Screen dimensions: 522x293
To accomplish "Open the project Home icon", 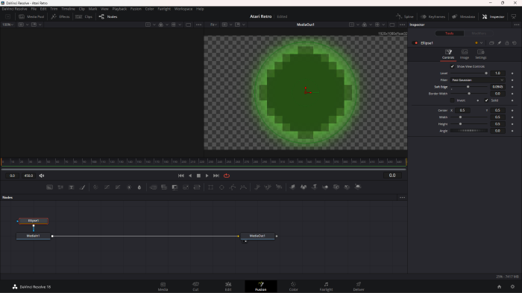I will click(x=499, y=287).
